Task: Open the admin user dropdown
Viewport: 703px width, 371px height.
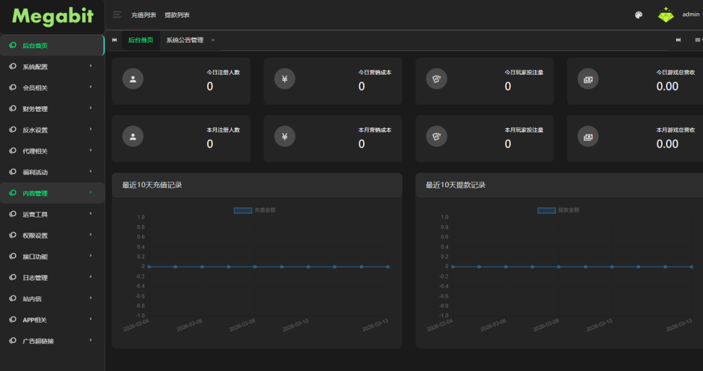Action: [691, 14]
